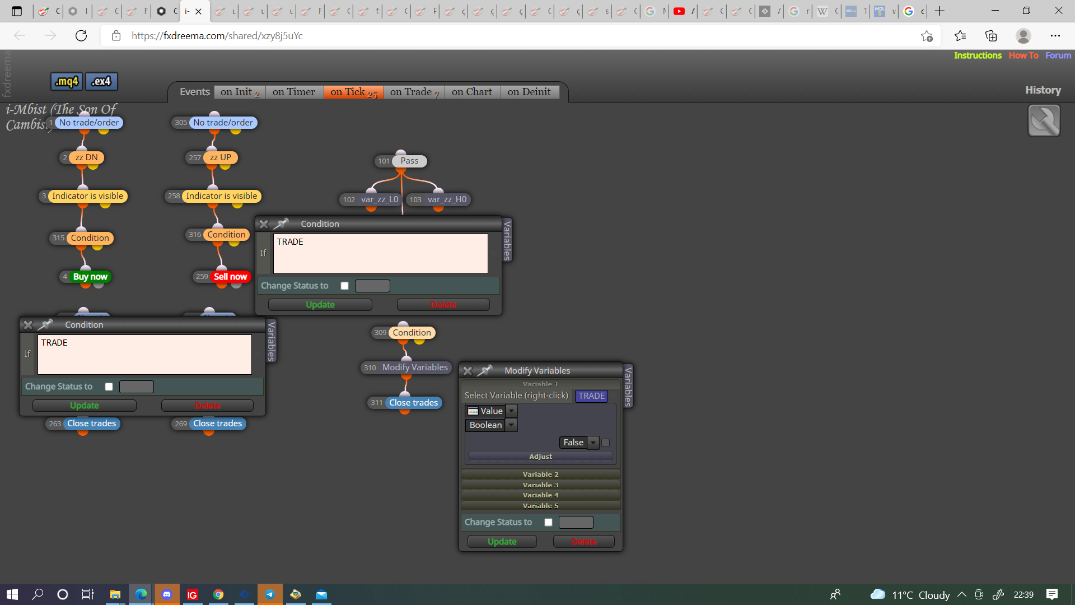
Task: Open Variables side tab of upper Condition panel
Action: 507,240
